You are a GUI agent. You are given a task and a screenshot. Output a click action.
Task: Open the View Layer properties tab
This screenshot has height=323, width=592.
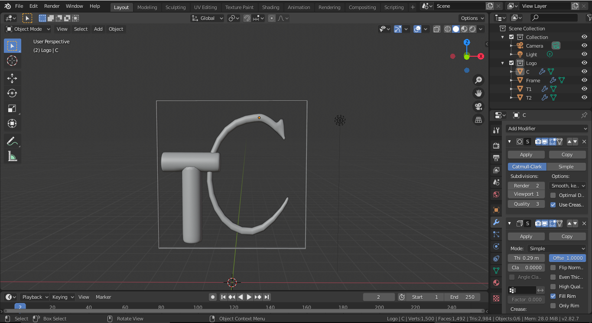pos(496,170)
